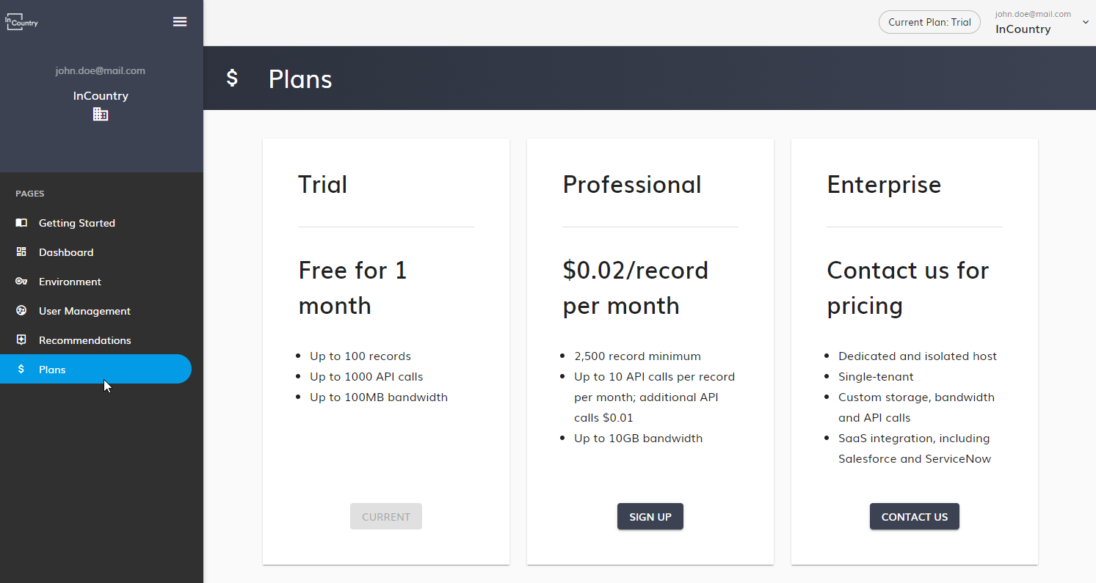Open the Getting Started page
Screen dimensions: 1096x583
[77, 223]
